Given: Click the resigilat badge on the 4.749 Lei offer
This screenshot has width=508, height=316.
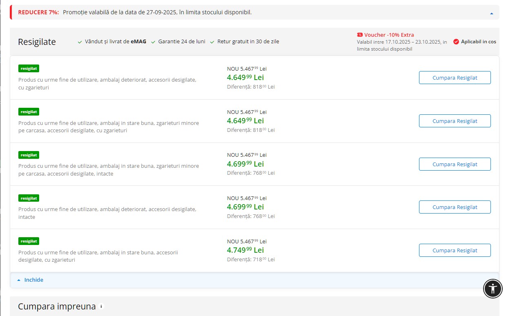Looking at the screenshot, I should pyautogui.click(x=29, y=241).
